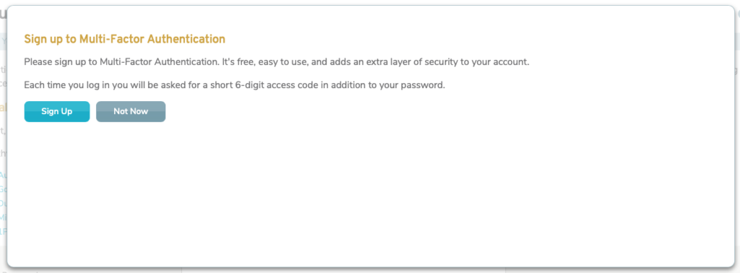Click the obscured tab behind dialog's left edge
This screenshot has width=740, height=273.
click(x=4, y=41)
